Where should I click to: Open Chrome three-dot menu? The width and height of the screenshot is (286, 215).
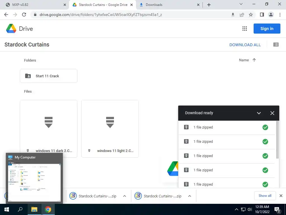tap(280, 15)
